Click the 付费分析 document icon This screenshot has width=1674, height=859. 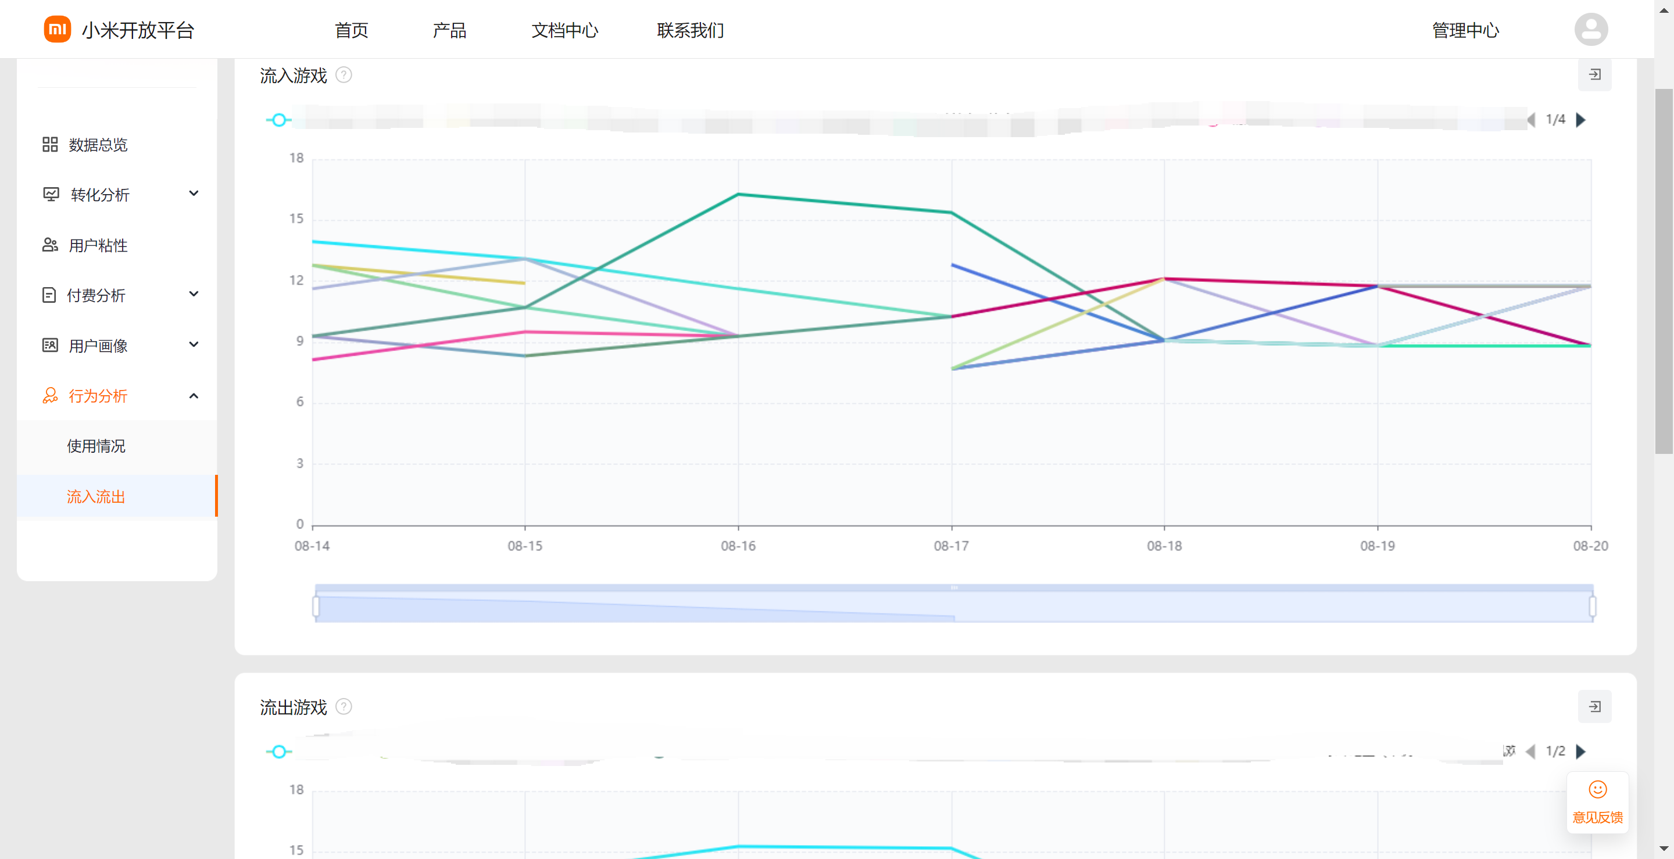point(49,295)
